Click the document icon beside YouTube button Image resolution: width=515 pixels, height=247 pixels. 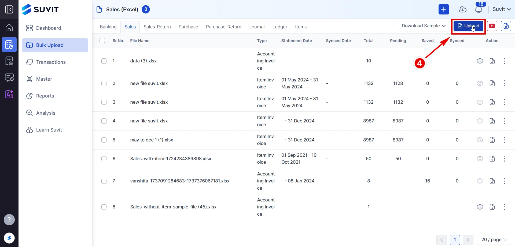(506, 26)
